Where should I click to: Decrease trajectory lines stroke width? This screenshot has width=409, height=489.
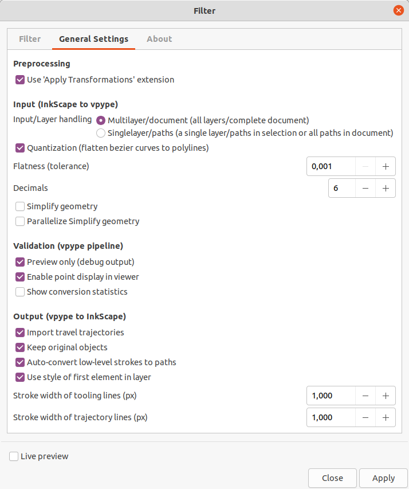tap(365, 417)
